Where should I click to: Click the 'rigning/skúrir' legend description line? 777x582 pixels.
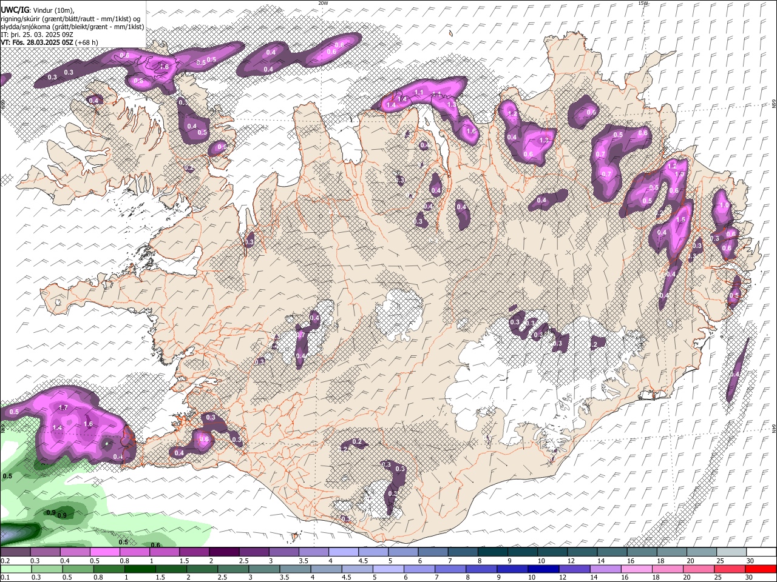point(70,18)
